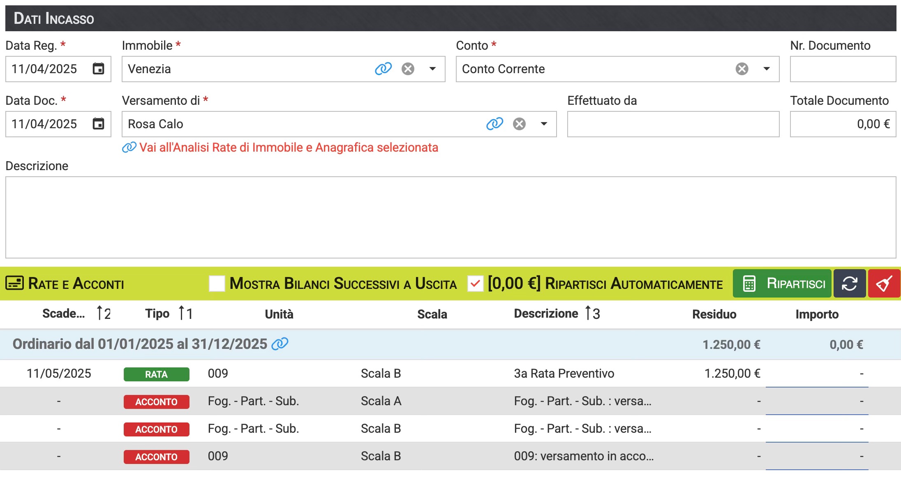The image size is (901, 480).
Task: Enable Mostra Bilanci Successivi a Uscita
Action: tap(217, 284)
